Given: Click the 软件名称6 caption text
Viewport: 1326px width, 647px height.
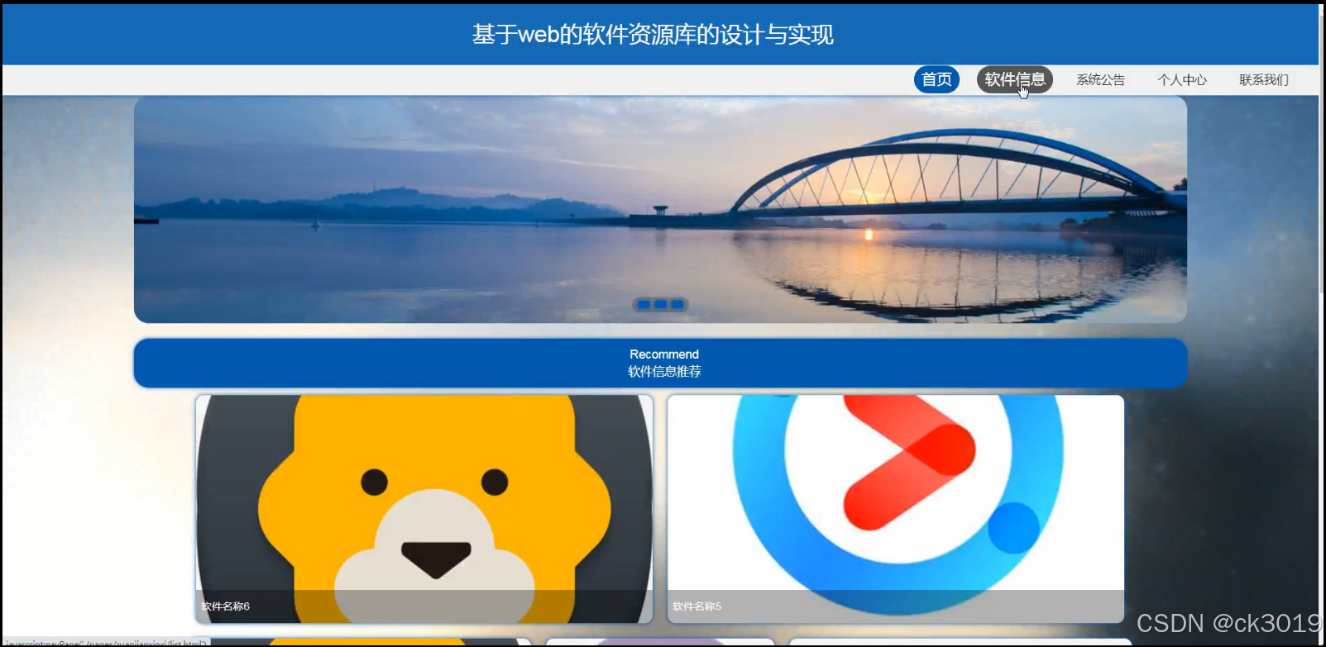Looking at the screenshot, I should pos(225,607).
